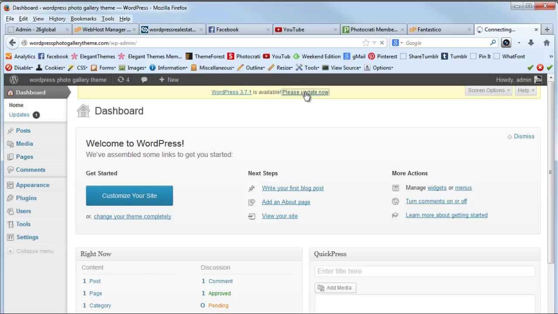Click the change your theme completely link
This screenshot has width=558, height=314.
tap(133, 216)
